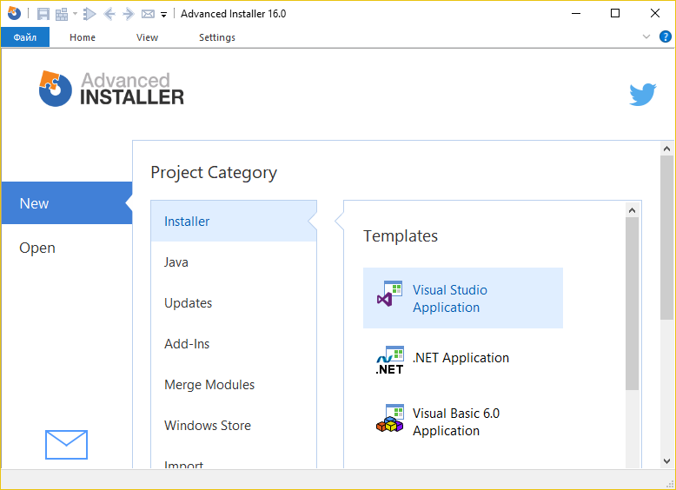Click the Advanced Installer app icon in title bar
Viewport: 676px width, 490px height.
point(14,13)
